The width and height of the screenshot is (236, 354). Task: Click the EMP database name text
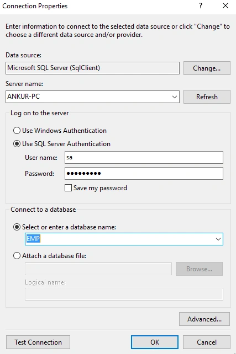click(x=33, y=239)
